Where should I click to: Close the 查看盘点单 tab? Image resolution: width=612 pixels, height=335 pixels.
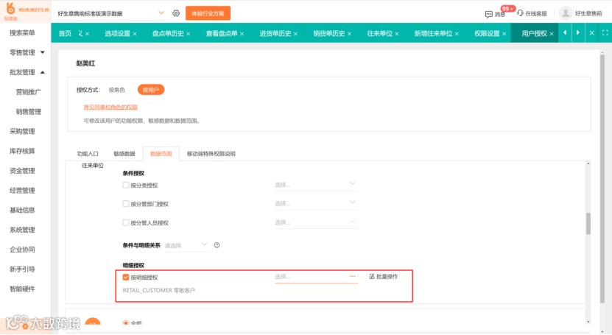242,34
